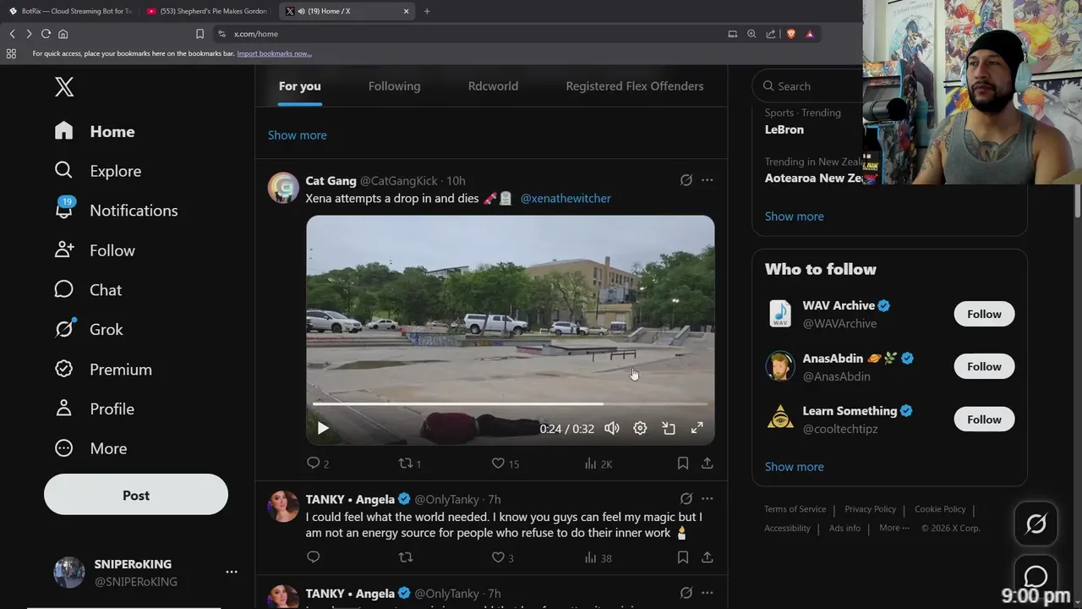Open Privacy Policy link

870,509
